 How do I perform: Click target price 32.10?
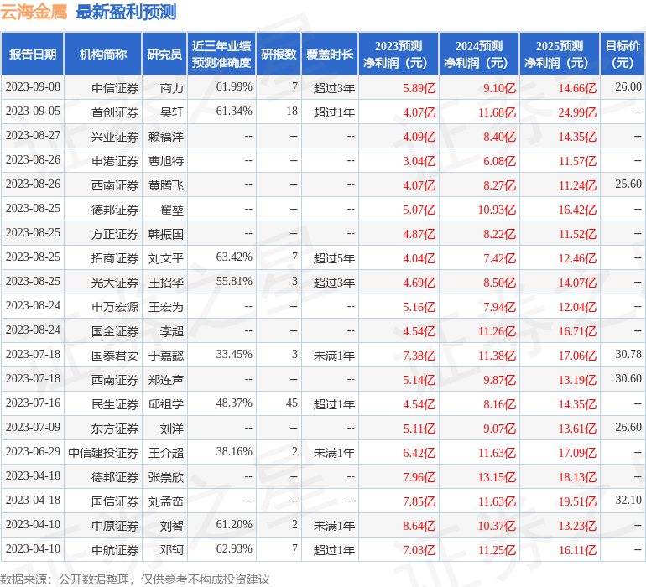628,500
